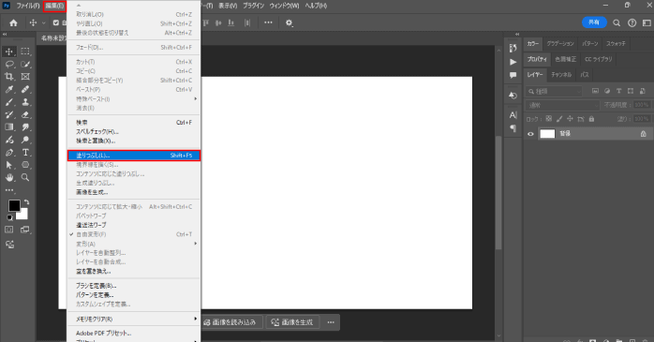Toggle Quick Mask mode icon

8,230
